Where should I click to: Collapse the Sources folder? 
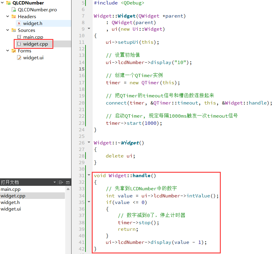pos(7,30)
